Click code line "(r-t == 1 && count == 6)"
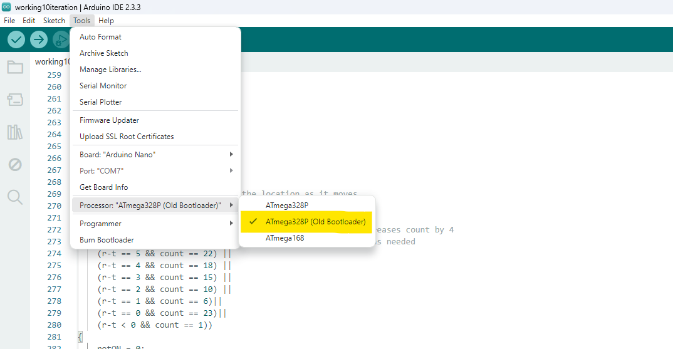 click(x=155, y=301)
